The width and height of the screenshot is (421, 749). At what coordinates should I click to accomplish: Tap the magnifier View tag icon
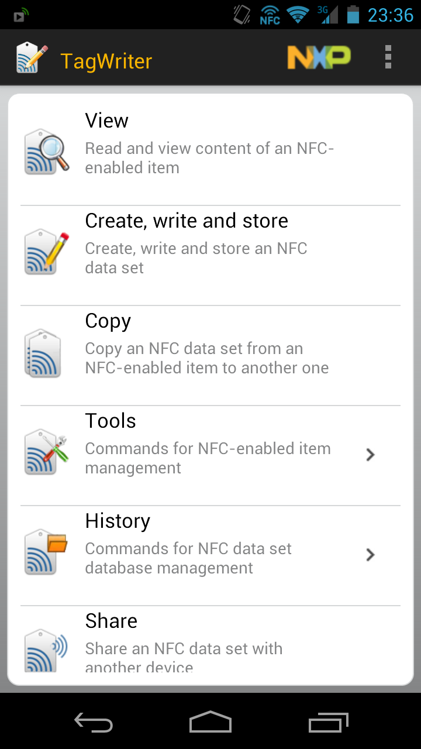tap(46, 152)
